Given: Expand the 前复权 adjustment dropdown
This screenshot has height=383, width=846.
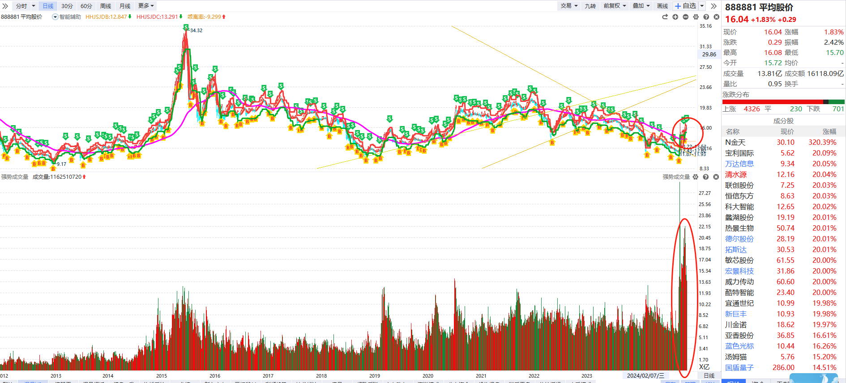Looking at the screenshot, I should pyautogui.click(x=614, y=6).
